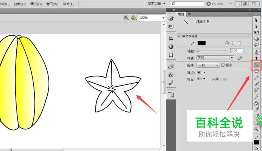Viewport: 262px width, 151px height.
Task: Click the stroke color black swatch in properties
Action: coord(201,43)
